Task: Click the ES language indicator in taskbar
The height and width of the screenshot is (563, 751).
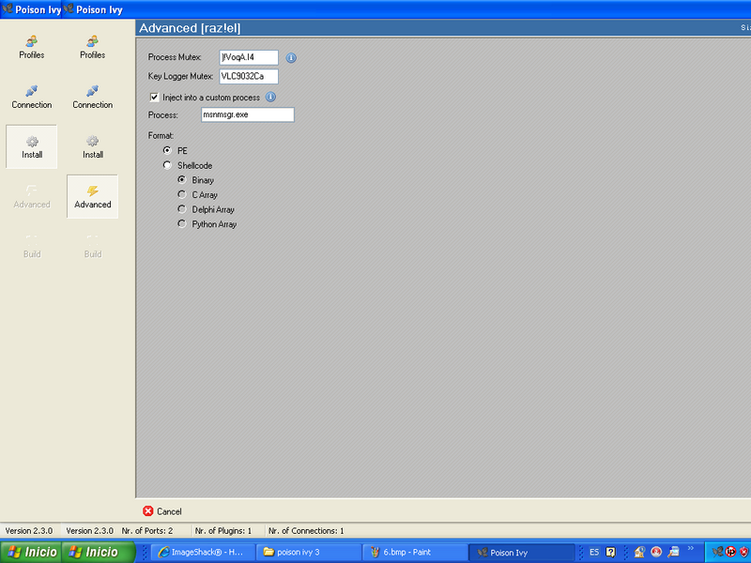Action: tap(594, 553)
